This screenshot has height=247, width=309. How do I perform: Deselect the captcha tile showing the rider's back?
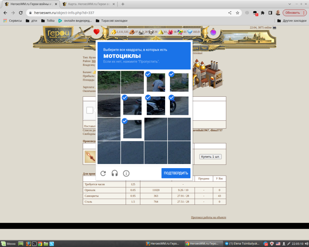click(x=156, y=82)
